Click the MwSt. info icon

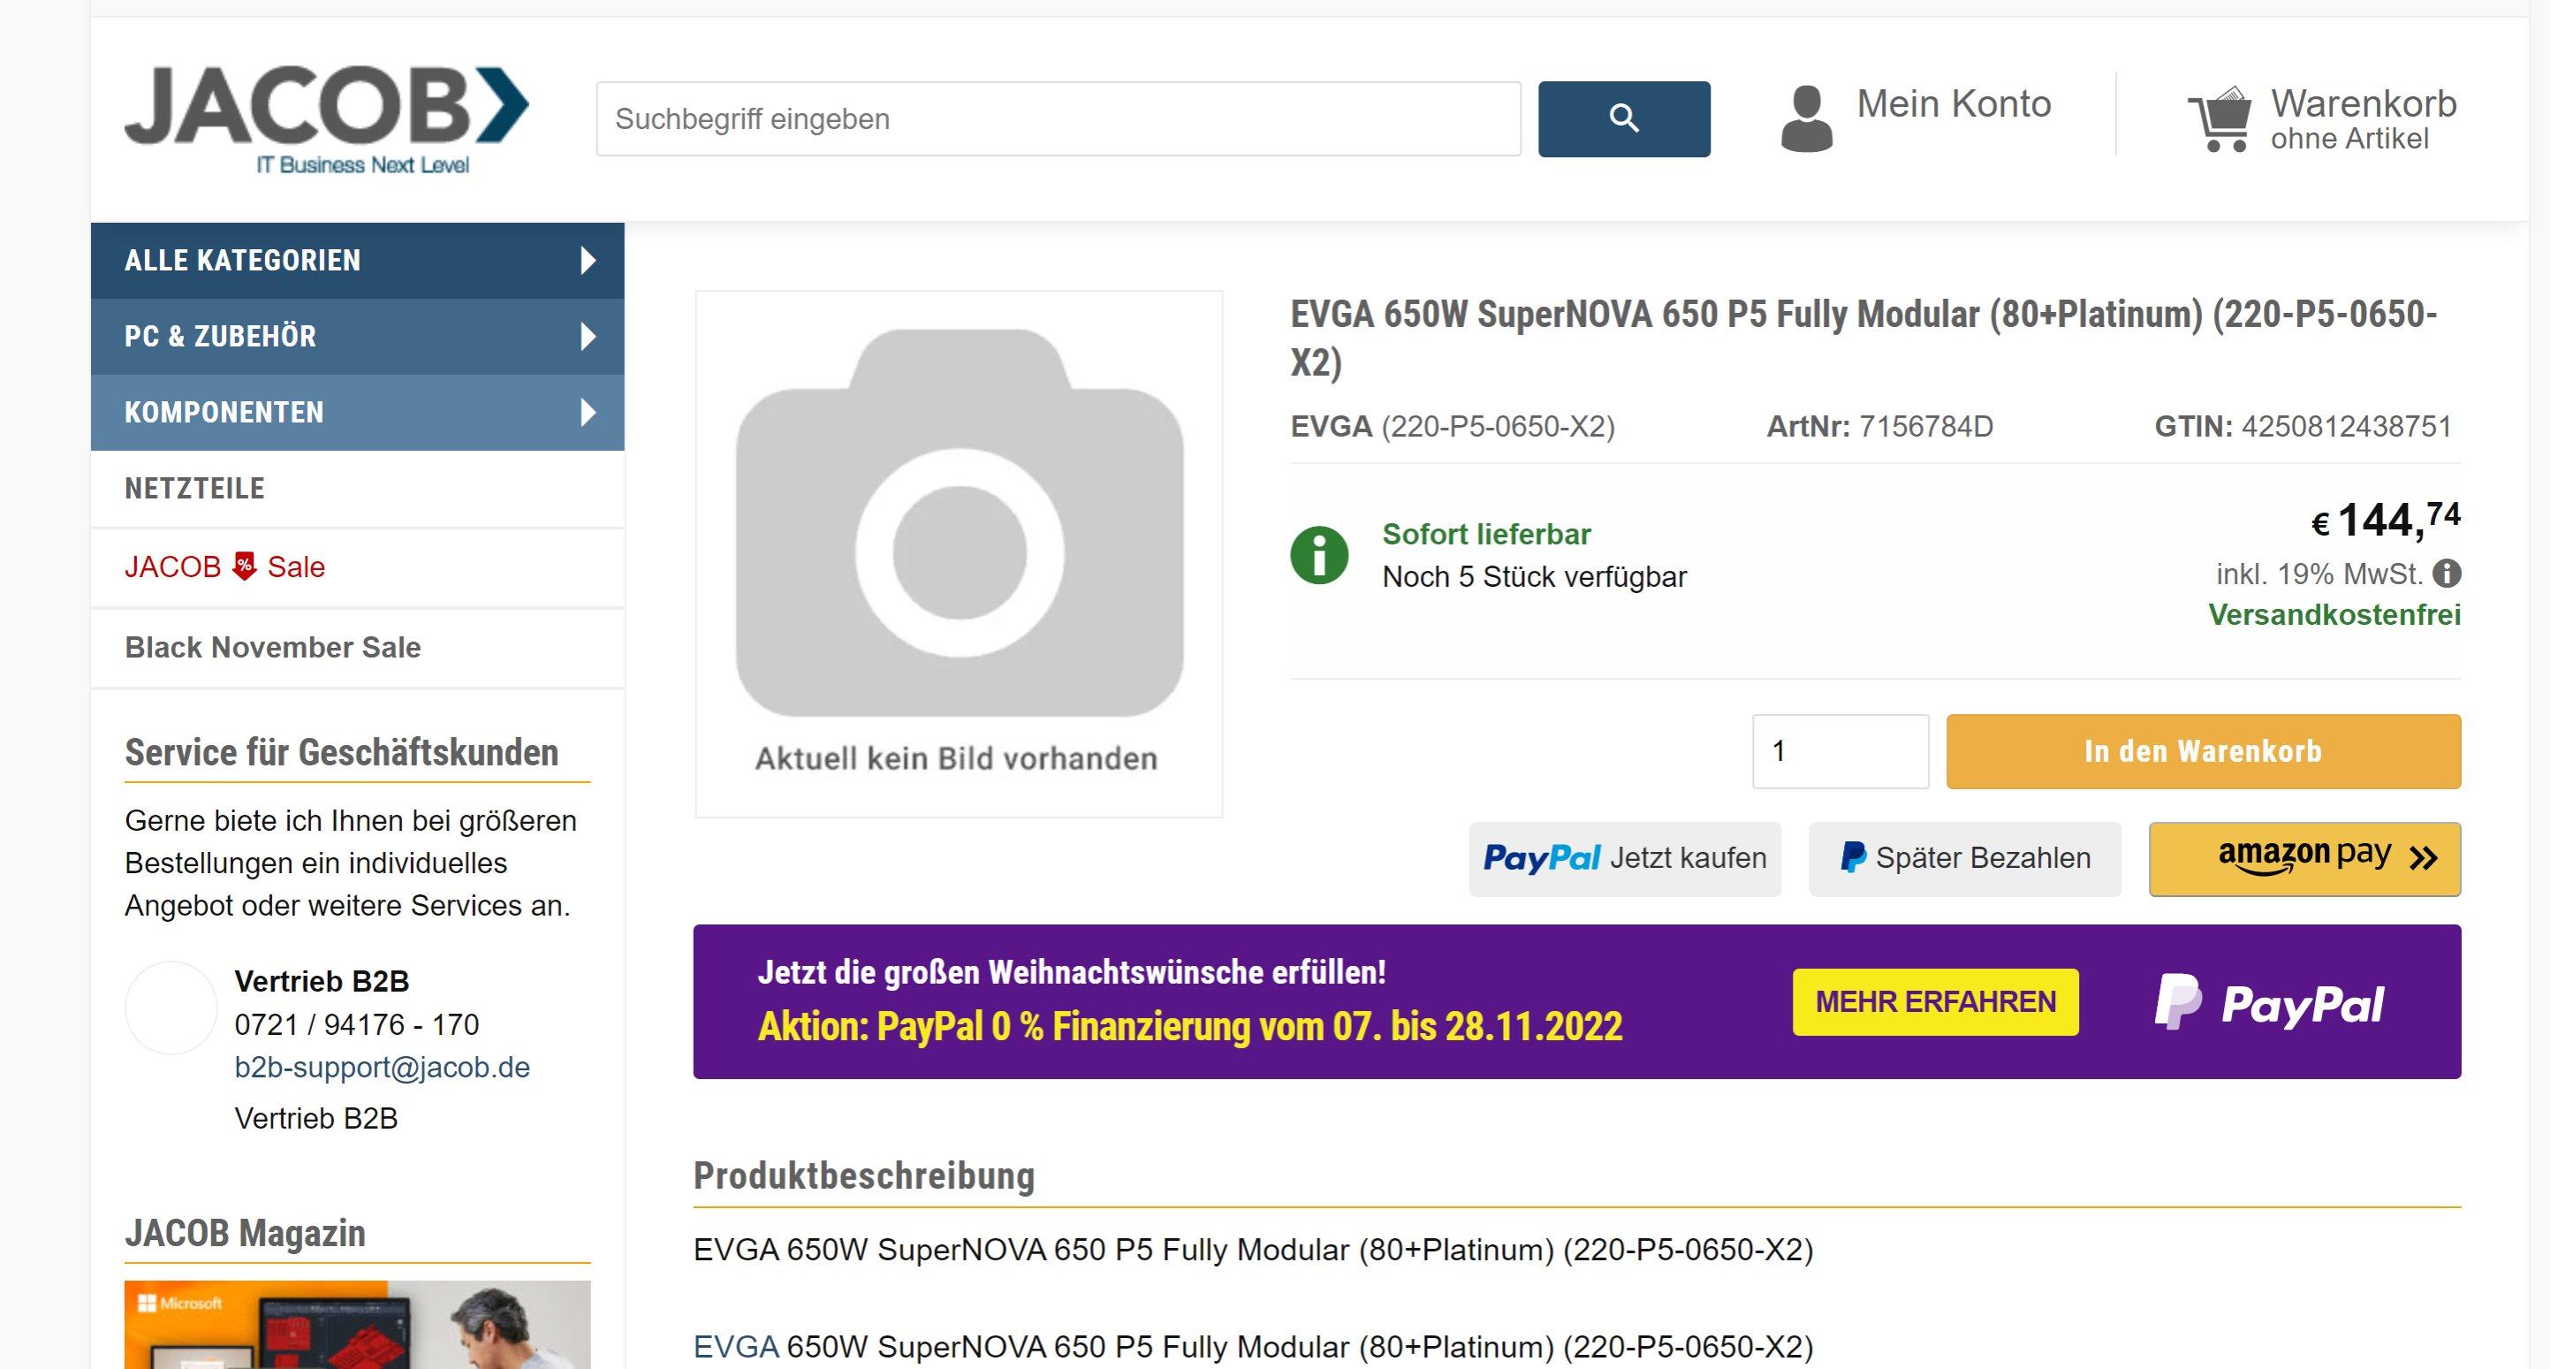(x=2447, y=573)
